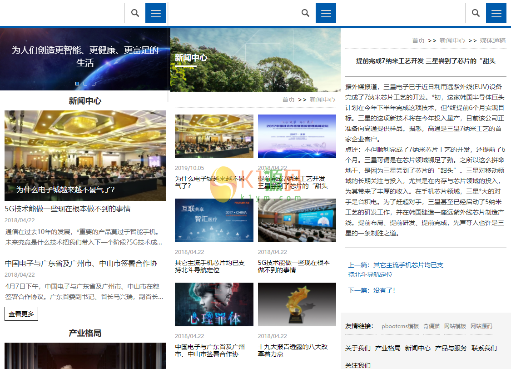Select the third carousel dot on the banner
511x369 pixels.
[94, 84]
